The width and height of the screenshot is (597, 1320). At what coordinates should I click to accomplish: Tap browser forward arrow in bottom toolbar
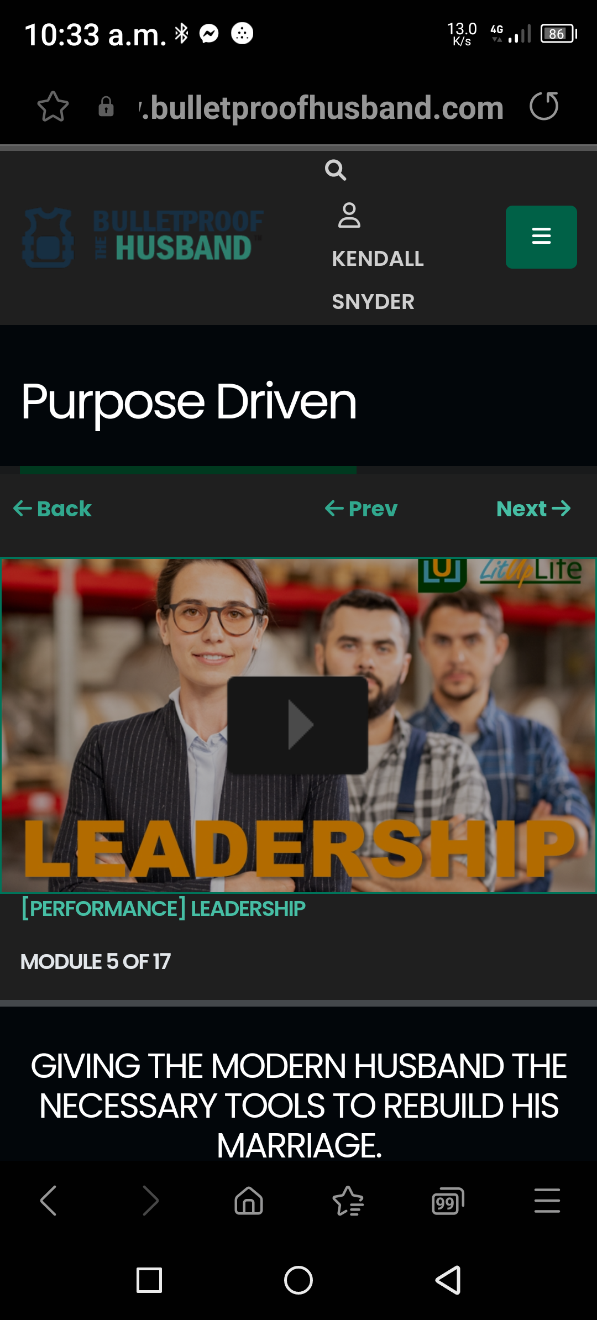click(150, 1201)
